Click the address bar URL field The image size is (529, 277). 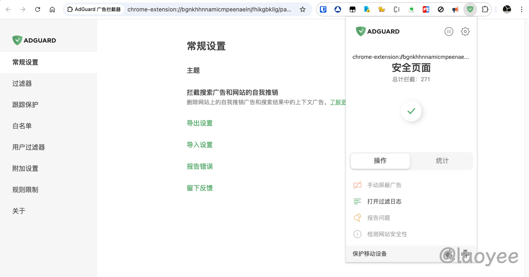click(209, 9)
